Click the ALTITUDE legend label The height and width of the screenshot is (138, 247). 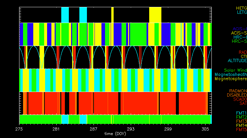[x=237, y=61]
